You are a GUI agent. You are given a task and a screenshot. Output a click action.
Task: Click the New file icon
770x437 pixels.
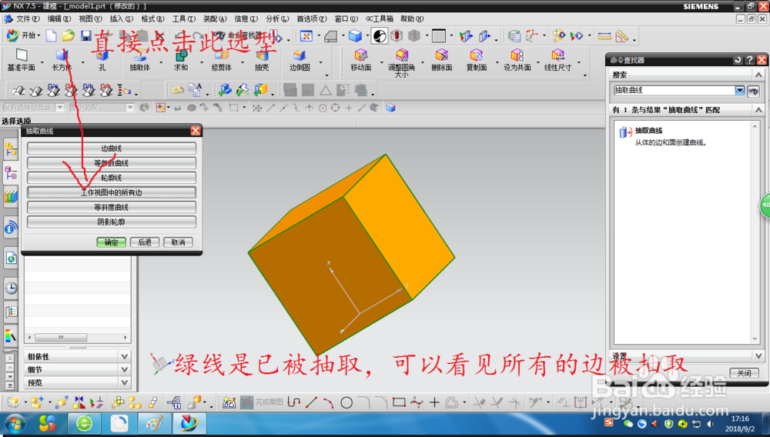coord(51,36)
